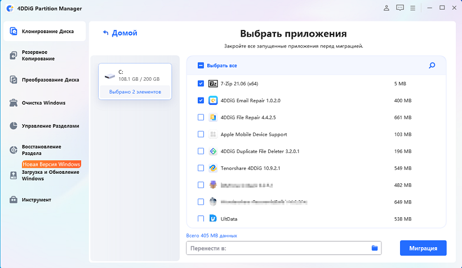Select the C: drive card

click(135, 81)
